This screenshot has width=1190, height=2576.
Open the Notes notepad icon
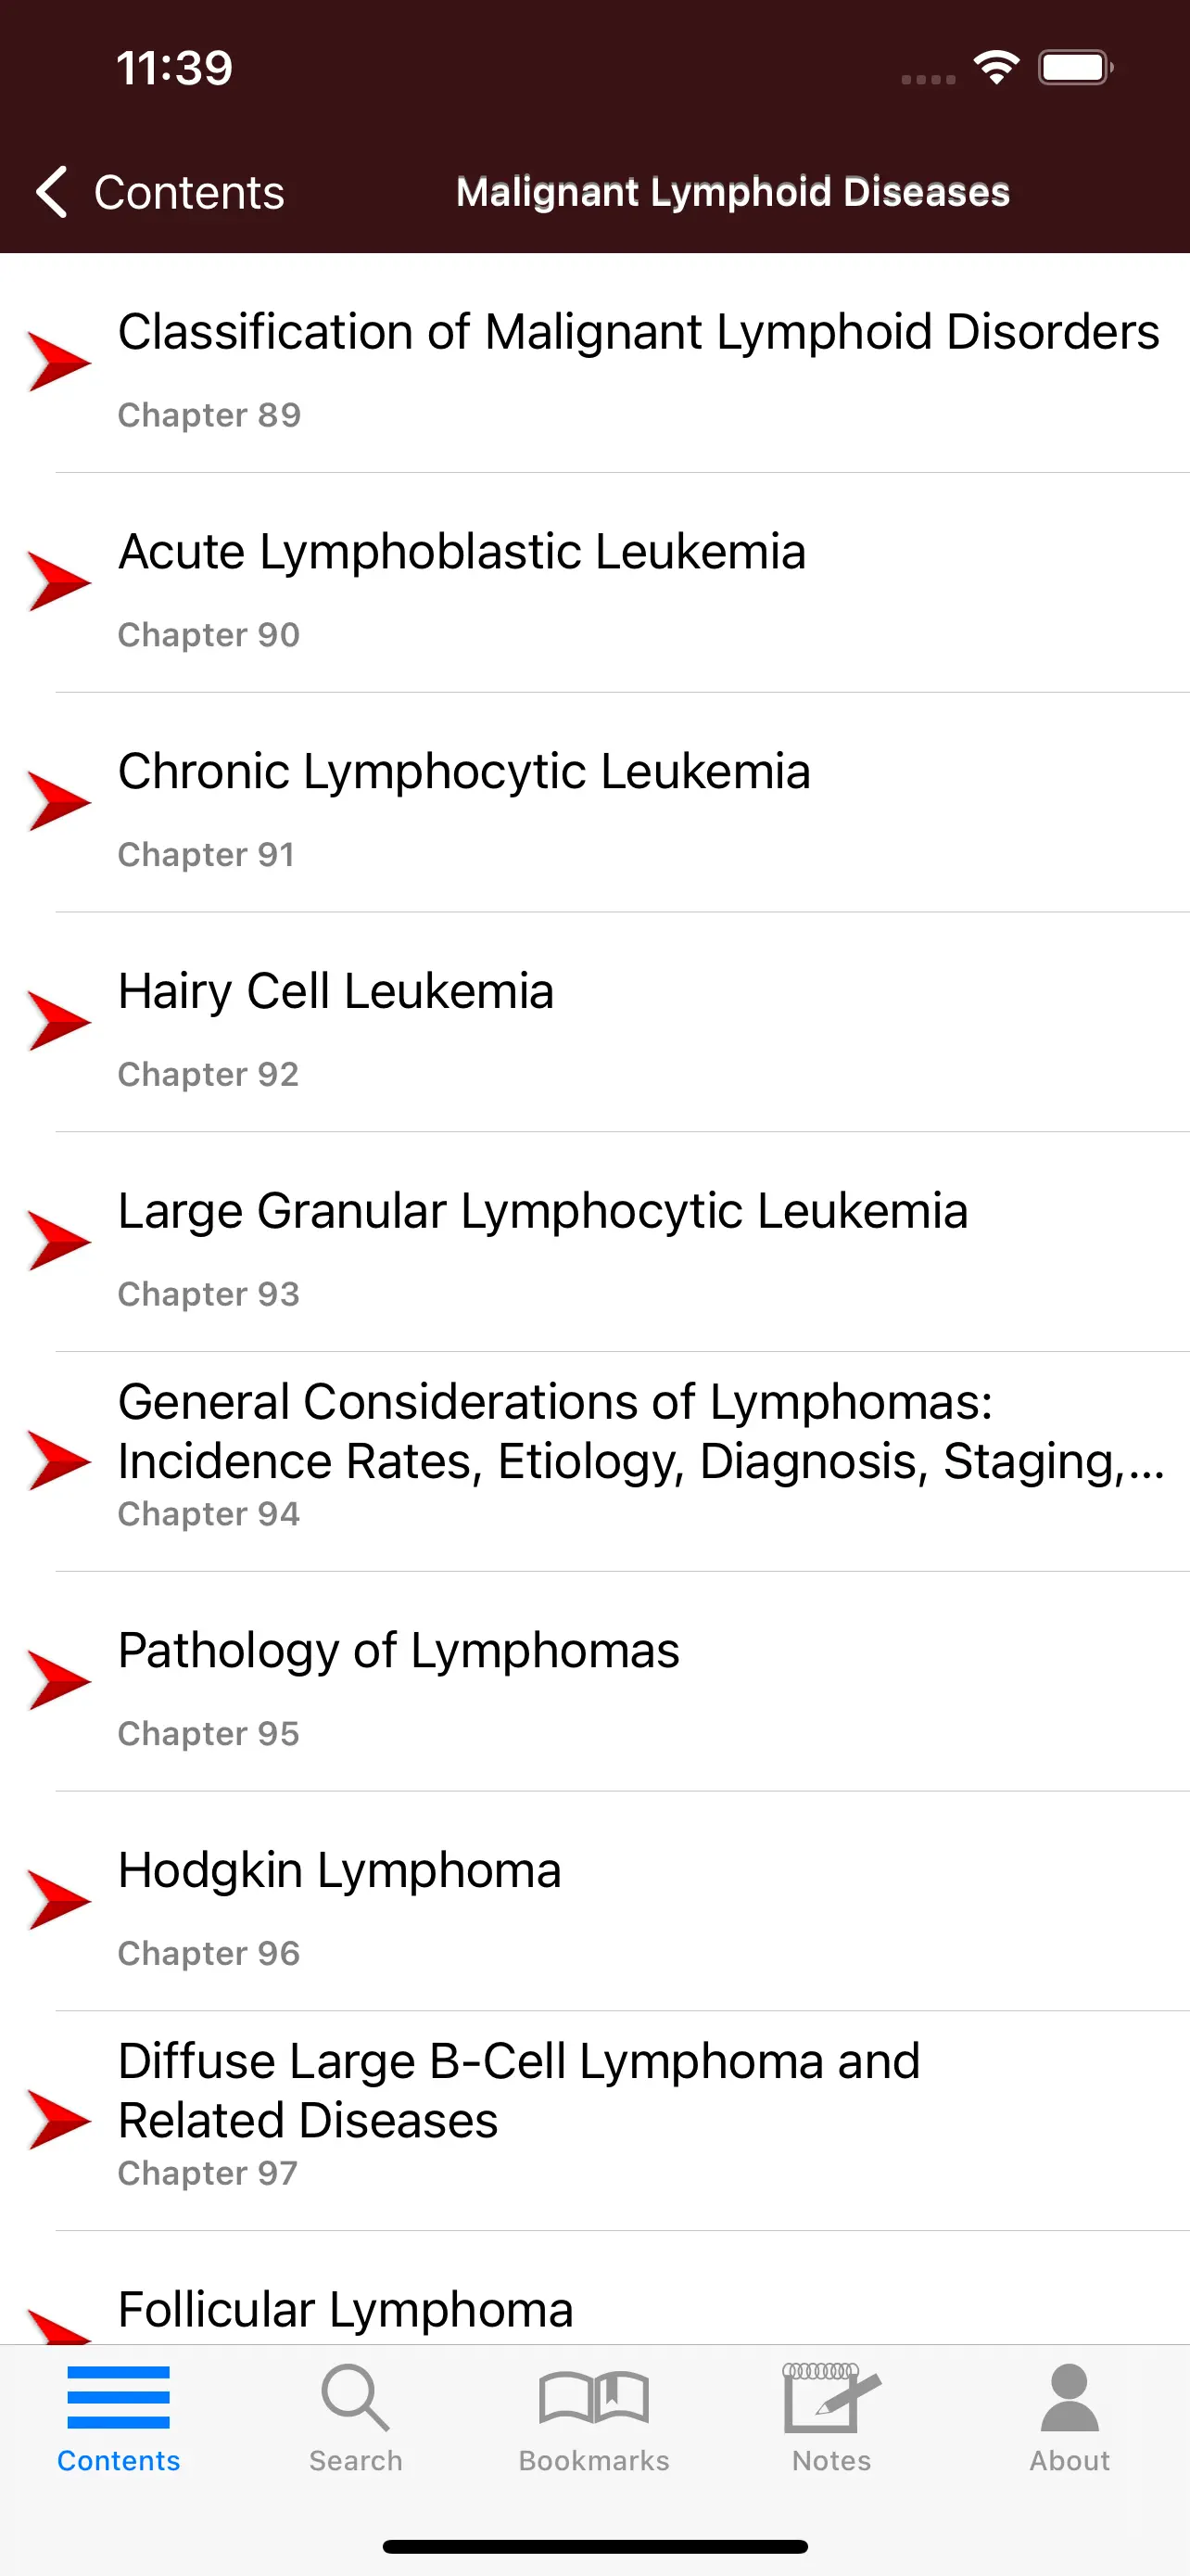(x=830, y=2398)
